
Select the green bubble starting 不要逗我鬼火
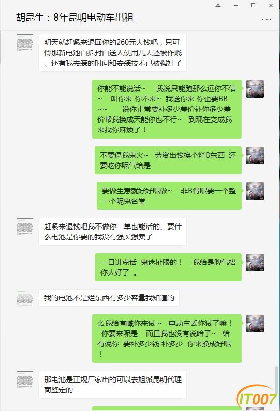[168, 160]
